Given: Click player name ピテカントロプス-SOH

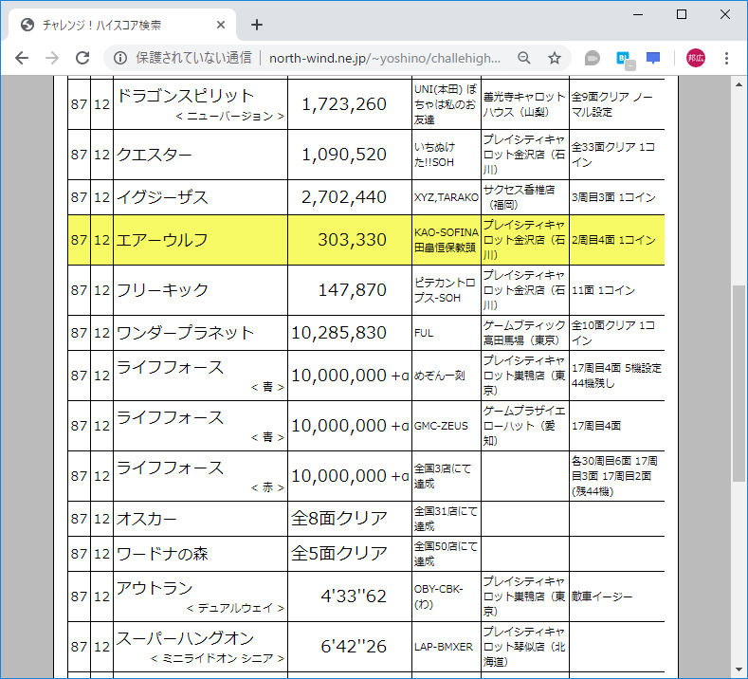Looking at the screenshot, I should (x=444, y=290).
